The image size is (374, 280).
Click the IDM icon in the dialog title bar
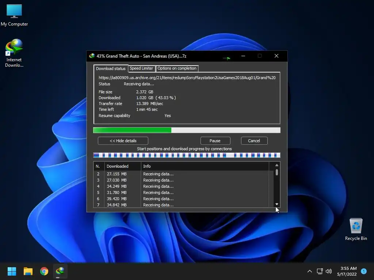[x=92, y=56]
